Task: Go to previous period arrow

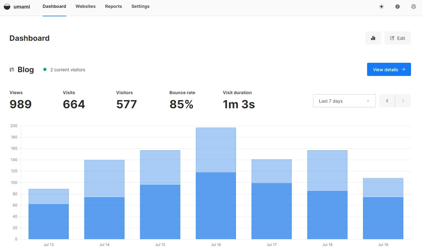Action: [387, 101]
